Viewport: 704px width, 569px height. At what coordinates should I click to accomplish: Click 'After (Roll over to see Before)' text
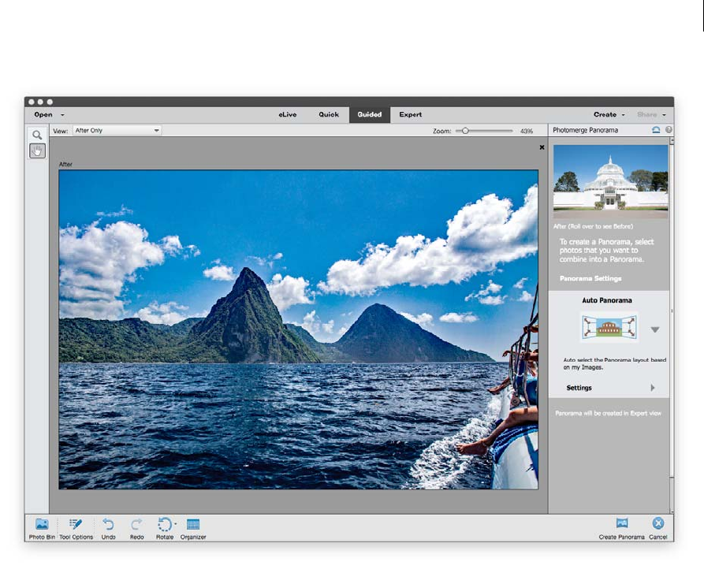pyautogui.click(x=593, y=227)
